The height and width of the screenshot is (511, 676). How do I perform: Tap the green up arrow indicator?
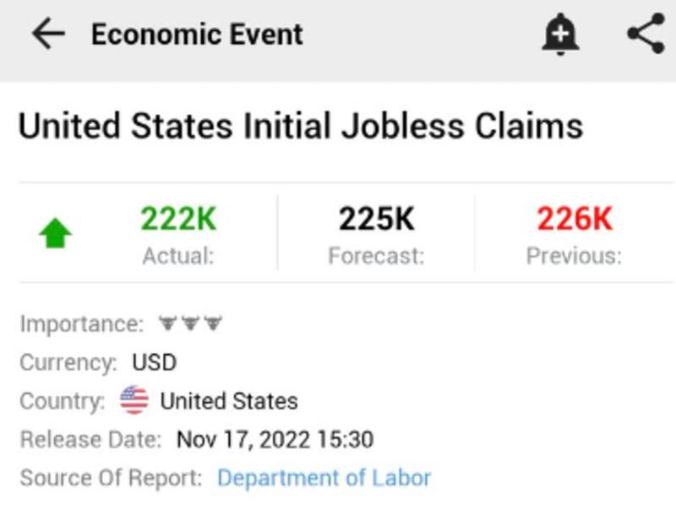tap(56, 235)
